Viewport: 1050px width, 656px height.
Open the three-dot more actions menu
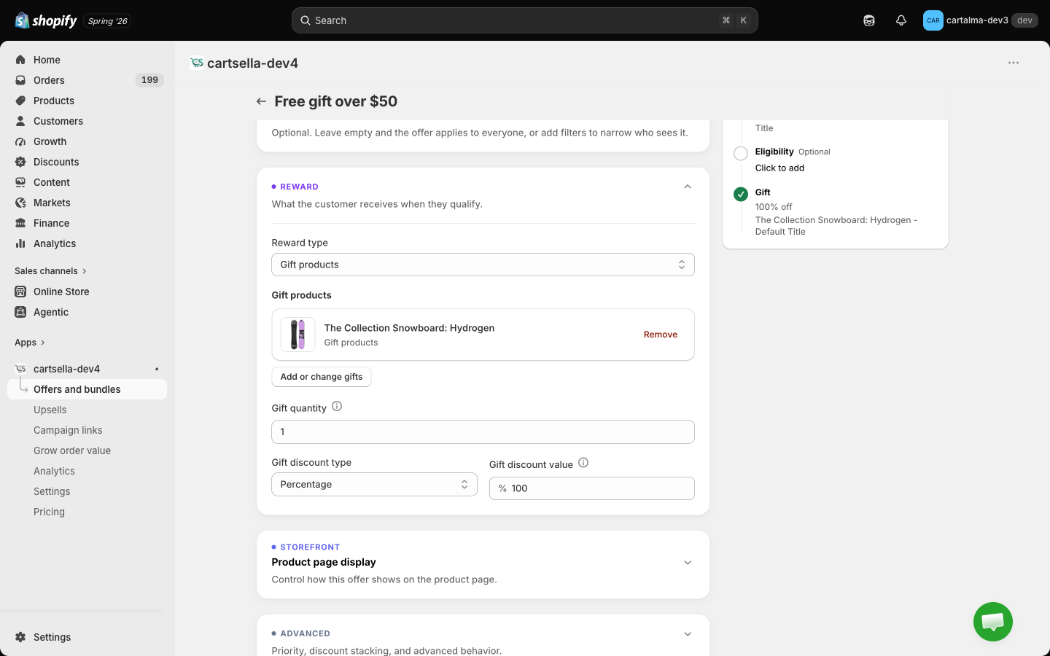tap(1014, 63)
